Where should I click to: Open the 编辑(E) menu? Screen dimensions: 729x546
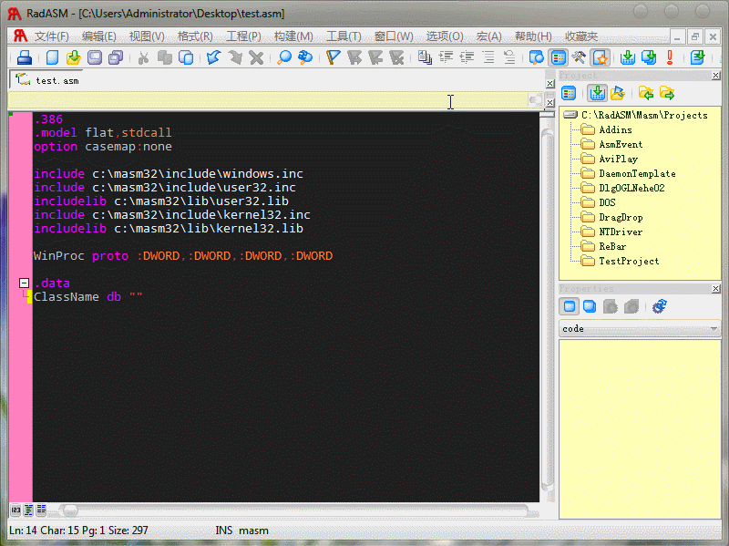(x=98, y=36)
